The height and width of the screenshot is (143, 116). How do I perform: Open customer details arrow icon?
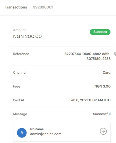[103, 131]
